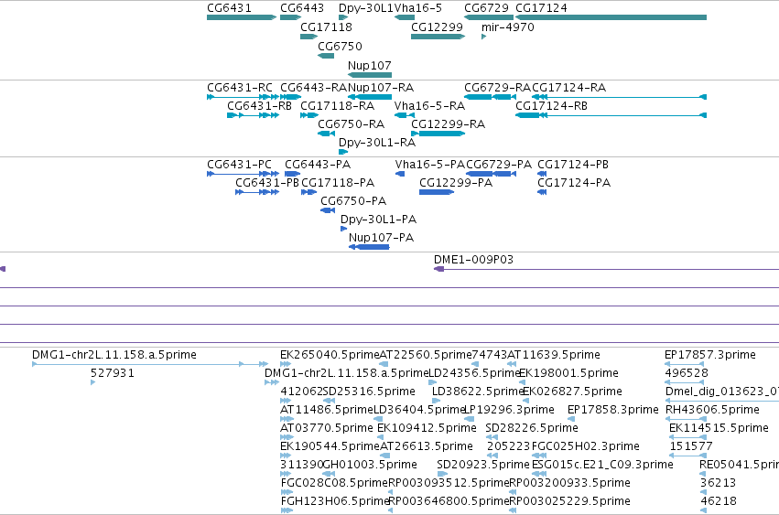The image size is (779, 515).
Task: Select EST FGC025H02.3prime
Action: pos(586,447)
